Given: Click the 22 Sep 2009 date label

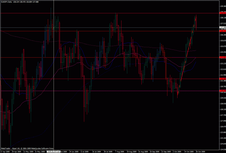Looking at the screenshot, I should coord(166,152).
